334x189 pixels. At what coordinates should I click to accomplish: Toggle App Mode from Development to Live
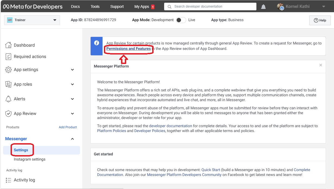click(x=181, y=20)
